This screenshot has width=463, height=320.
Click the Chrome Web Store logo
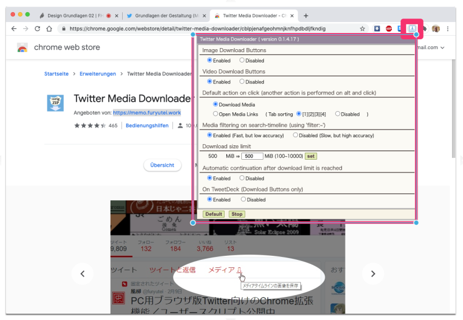click(22, 47)
